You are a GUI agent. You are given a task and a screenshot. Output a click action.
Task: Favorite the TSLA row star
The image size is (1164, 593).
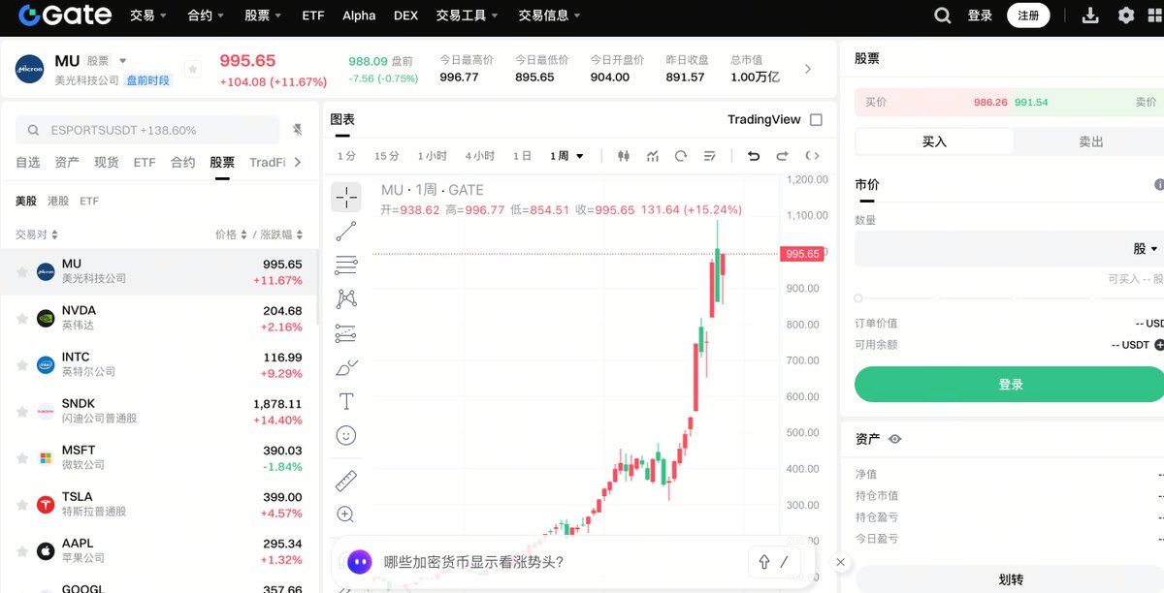tap(22, 505)
